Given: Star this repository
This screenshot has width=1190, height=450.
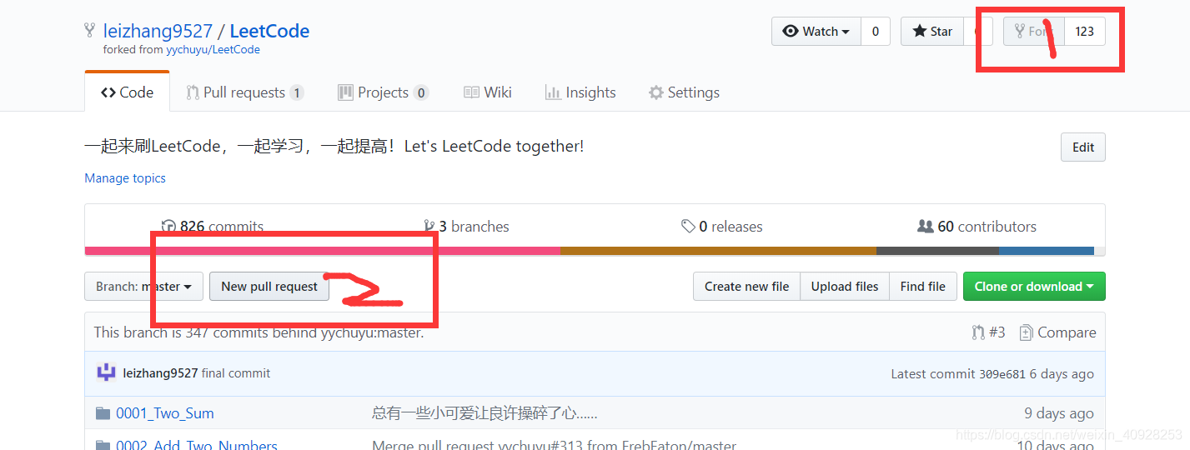Looking at the screenshot, I should 932,32.
